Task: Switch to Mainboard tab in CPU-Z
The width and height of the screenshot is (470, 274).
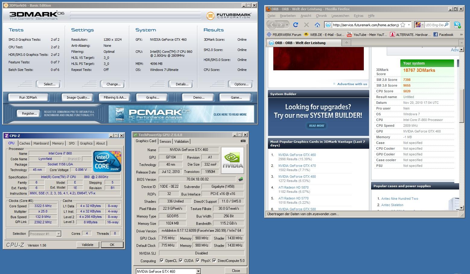Action: 41,143
